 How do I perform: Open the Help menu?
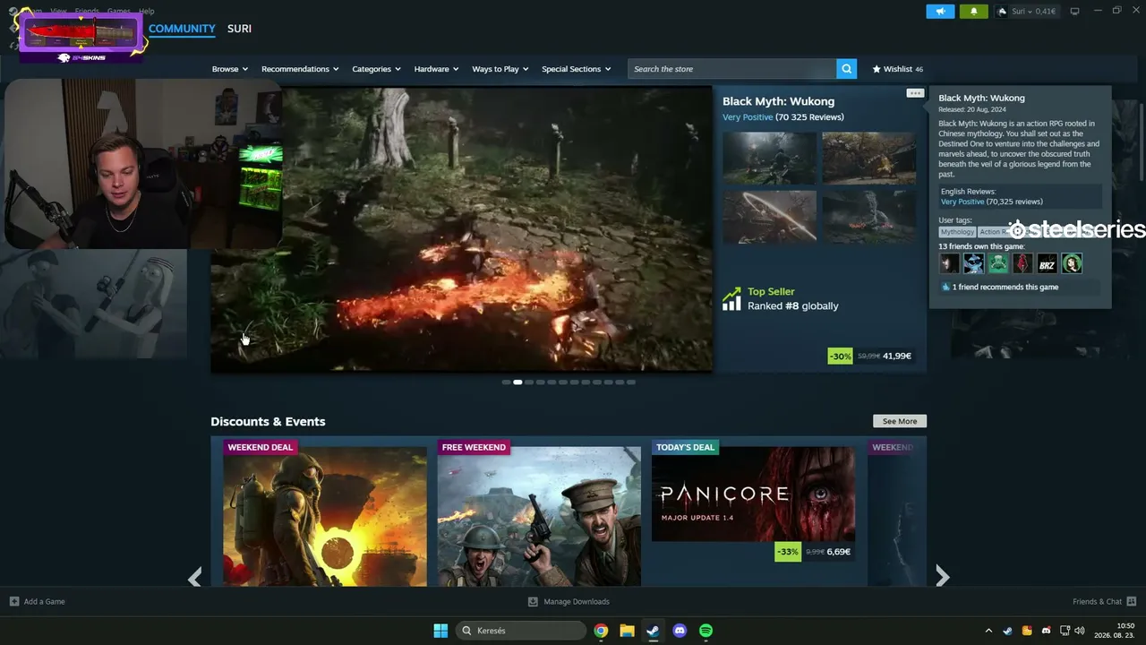point(147,11)
